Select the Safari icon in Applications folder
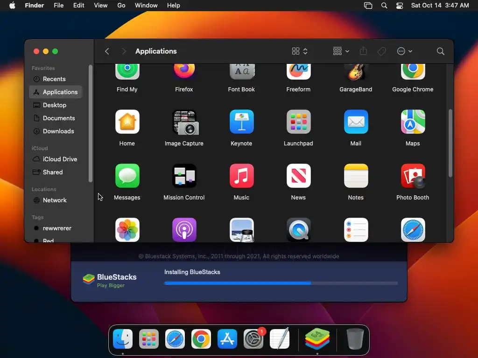Viewport: 478px width, 358px height. 413,230
